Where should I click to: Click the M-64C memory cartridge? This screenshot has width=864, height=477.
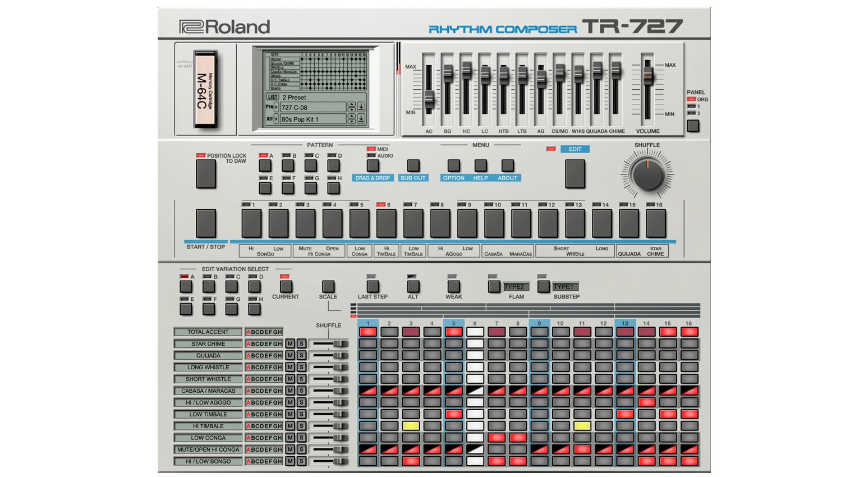point(205,90)
